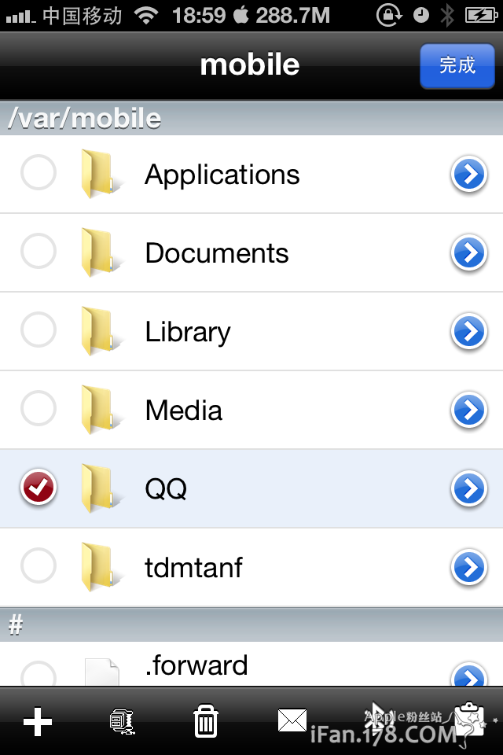The height and width of the screenshot is (755, 503).
Task: Open the clipboard icon in the toolbar
Action: pos(468,720)
